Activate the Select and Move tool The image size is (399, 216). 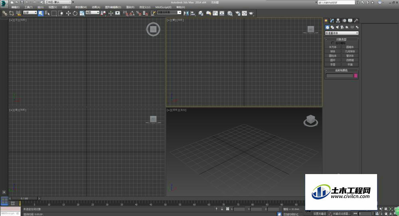point(68,13)
